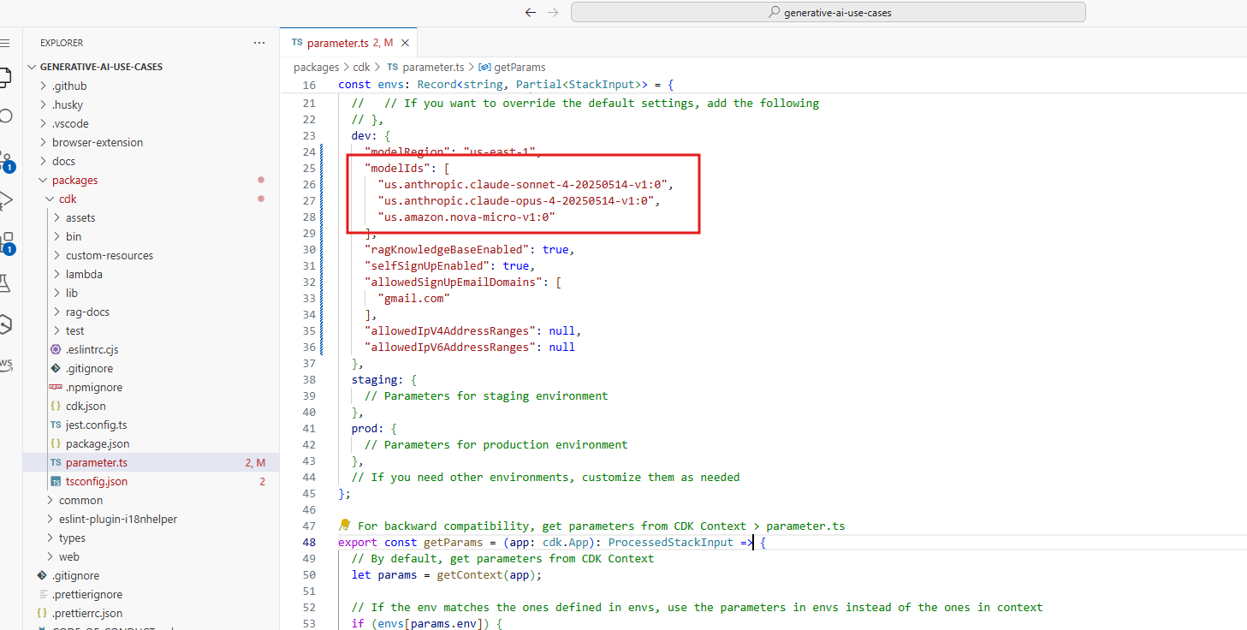Open .prettierrc.json via its braces icon
This screenshot has width=1247, height=630.
[42, 613]
